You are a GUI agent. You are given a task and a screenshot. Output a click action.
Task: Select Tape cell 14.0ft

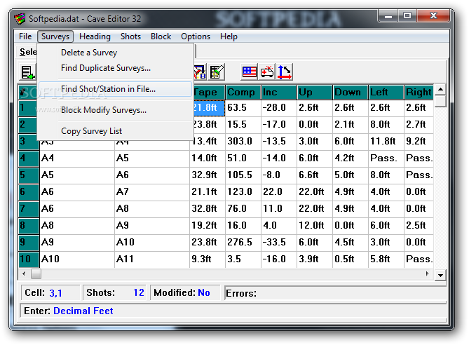click(x=208, y=158)
